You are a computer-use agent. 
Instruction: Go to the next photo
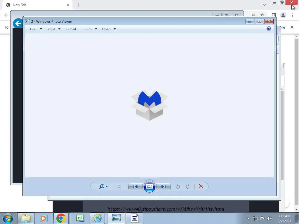(x=164, y=186)
